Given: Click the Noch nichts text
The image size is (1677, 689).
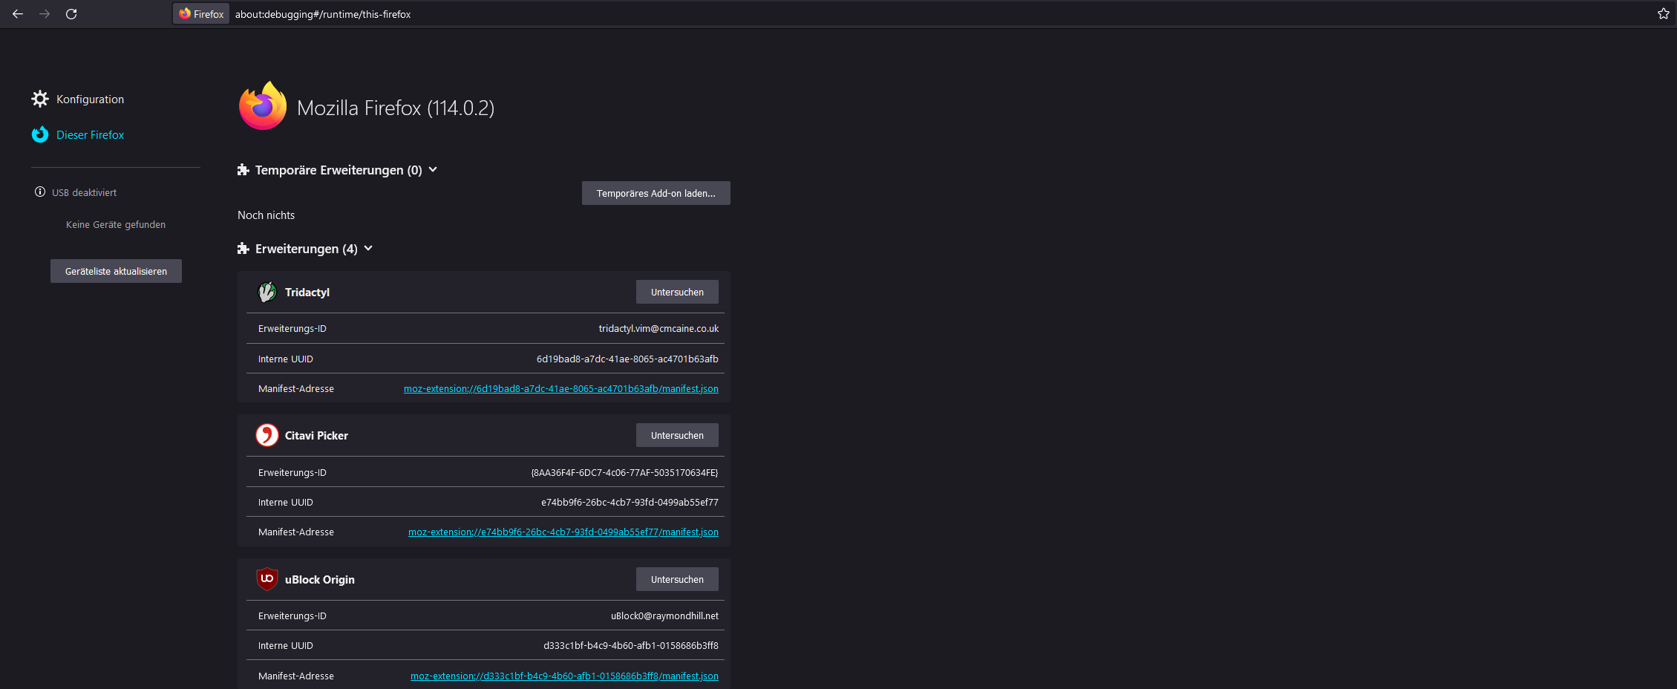Looking at the screenshot, I should [266, 215].
